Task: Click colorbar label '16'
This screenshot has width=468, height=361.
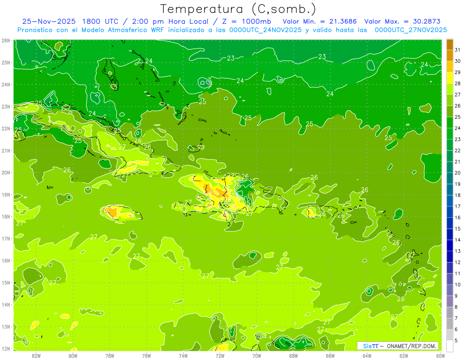Action: click(457, 217)
